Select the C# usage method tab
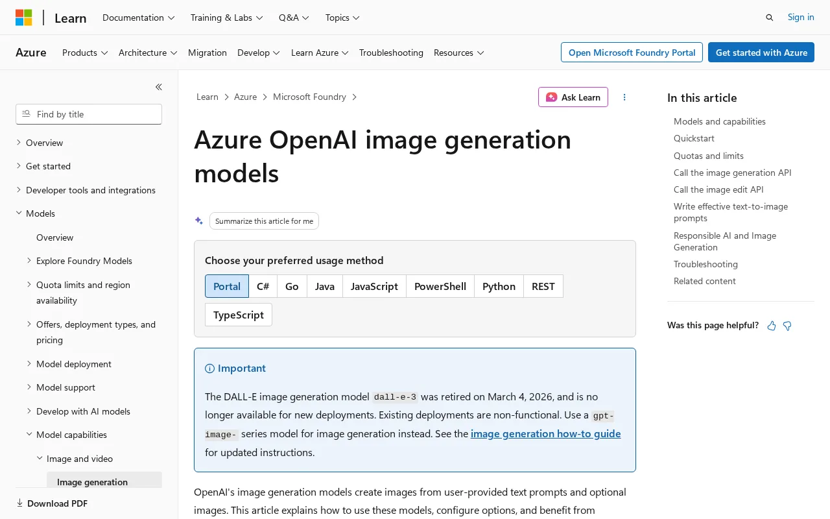The width and height of the screenshot is (830, 519). pyautogui.click(x=263, y=286)
